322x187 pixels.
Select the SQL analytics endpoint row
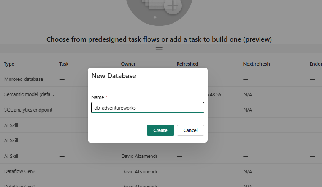(29, 110)
